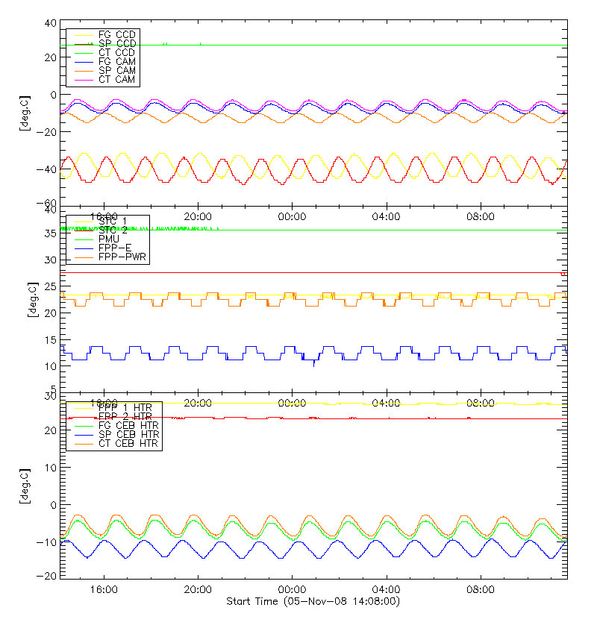Click the Start Time axis title

click(313, 601)
